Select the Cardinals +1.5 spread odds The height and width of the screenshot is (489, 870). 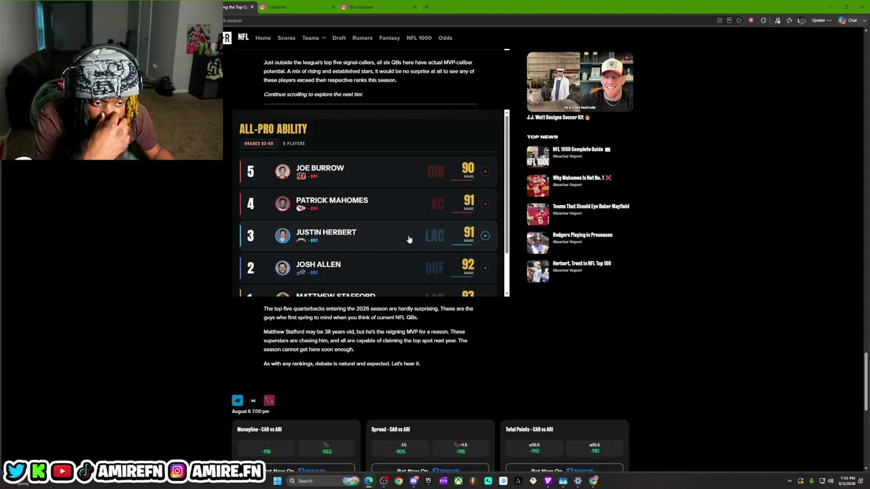click(461, 449)
